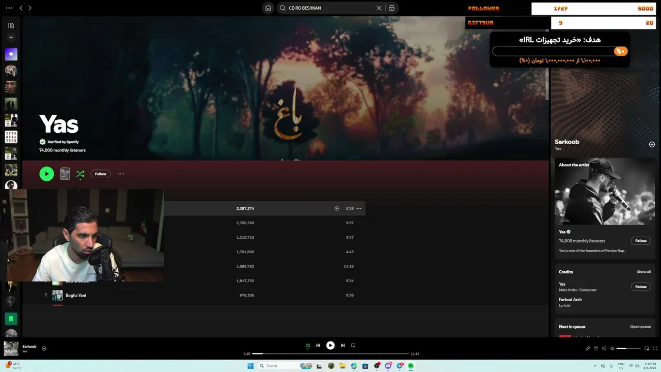Follow Yas from the artist header
661x372 pixels.
coord(100,174)
